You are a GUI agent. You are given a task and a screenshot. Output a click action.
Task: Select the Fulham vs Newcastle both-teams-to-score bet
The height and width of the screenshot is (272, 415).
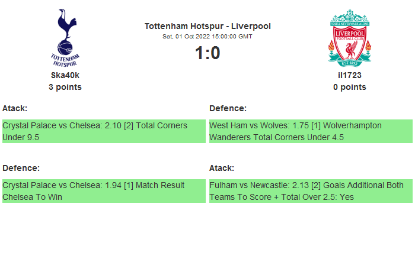[x=311, y=191]
